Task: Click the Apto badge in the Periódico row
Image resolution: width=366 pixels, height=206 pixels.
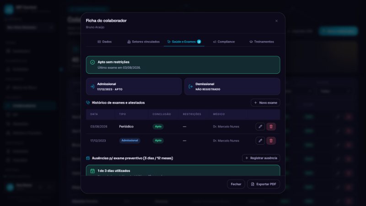Action: (x=158, y=126)
